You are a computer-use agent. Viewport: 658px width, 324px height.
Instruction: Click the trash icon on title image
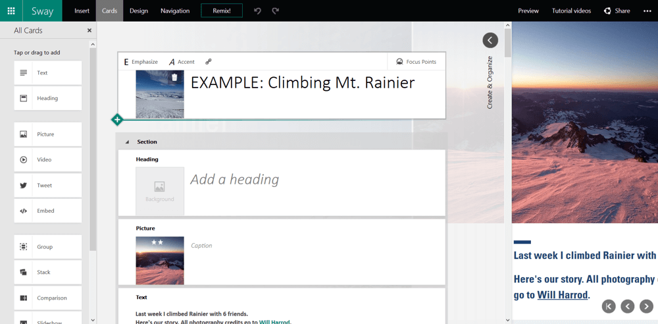coord(174,78)
